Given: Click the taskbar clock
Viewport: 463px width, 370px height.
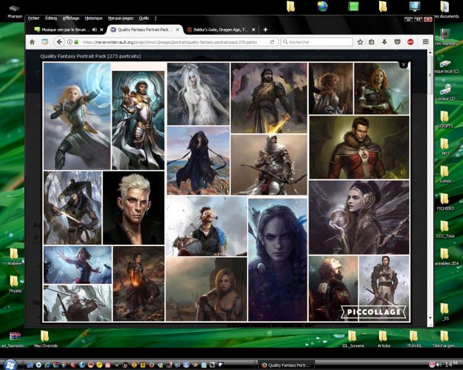Looking at the screenshot, I should point(451,364).
